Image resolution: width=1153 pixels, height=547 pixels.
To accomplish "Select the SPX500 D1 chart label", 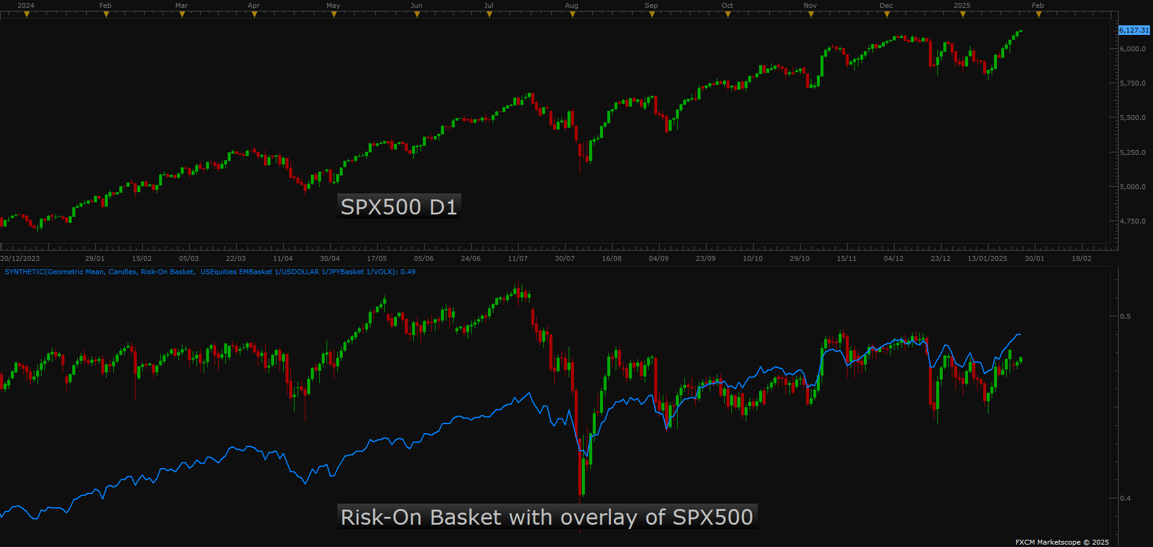I will pos(399,207).
